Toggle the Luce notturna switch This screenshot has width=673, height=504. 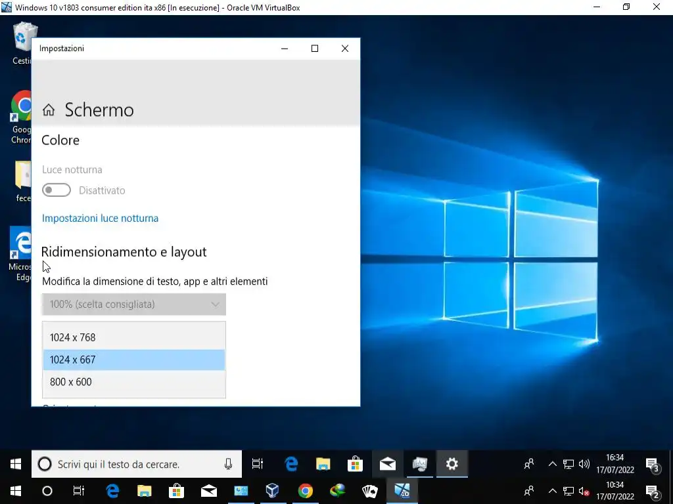pyautogui.click(x=57, y=190)
